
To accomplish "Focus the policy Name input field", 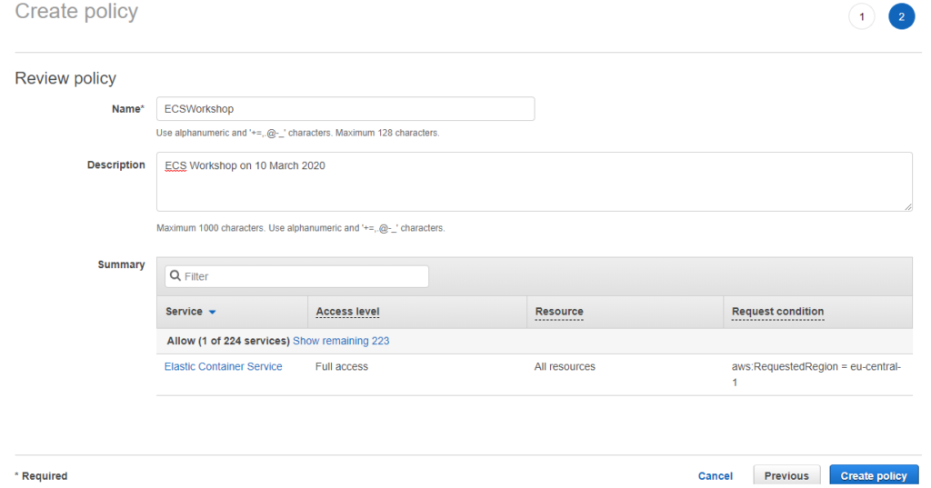I will click(x=345, y=109).
